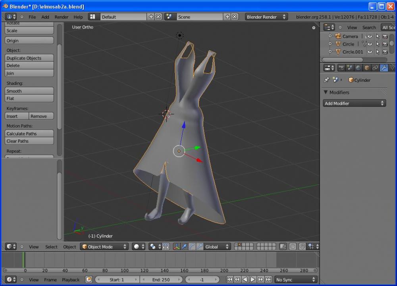
Task: Open the Render menu
Action: click(x=62, y=17)
